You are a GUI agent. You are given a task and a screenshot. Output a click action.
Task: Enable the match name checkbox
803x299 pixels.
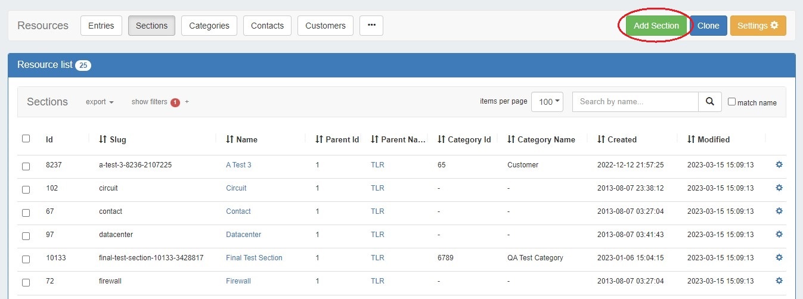[732, 102]
